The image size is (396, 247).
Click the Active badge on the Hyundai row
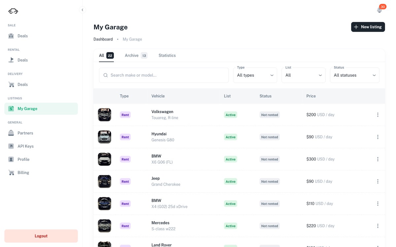231,137
